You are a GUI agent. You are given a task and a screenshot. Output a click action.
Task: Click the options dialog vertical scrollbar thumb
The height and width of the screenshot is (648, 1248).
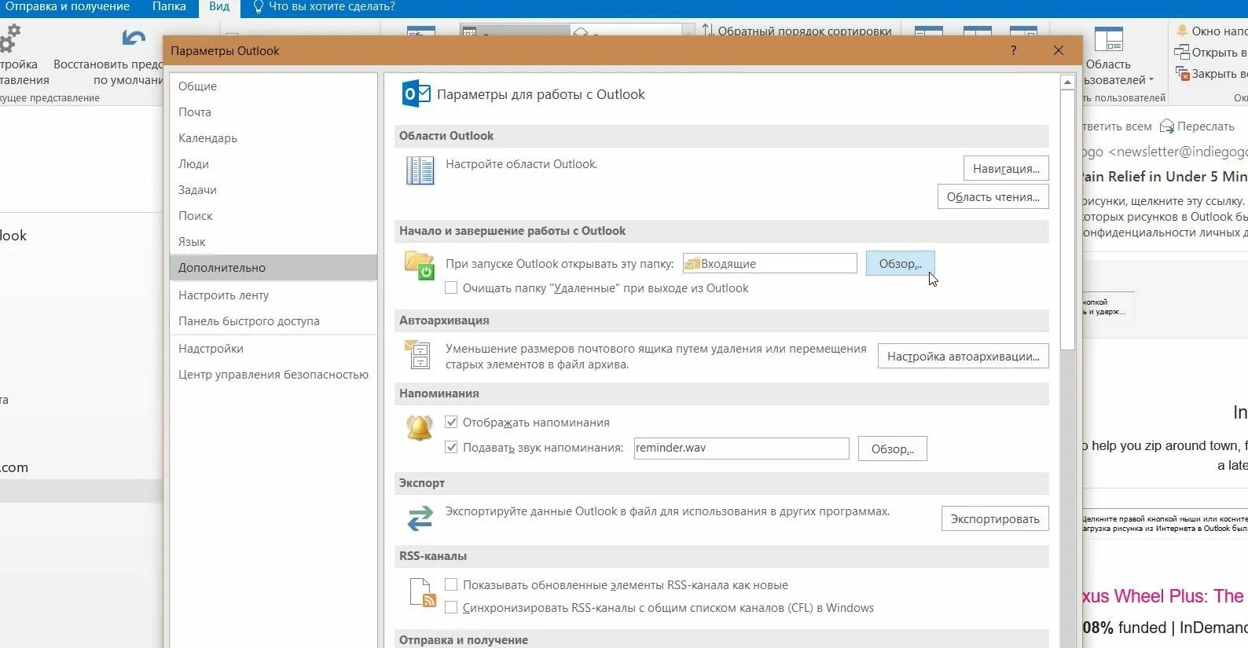1067,219
